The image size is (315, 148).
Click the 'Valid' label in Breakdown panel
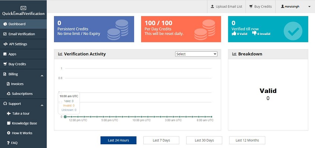tap(268, 91)
